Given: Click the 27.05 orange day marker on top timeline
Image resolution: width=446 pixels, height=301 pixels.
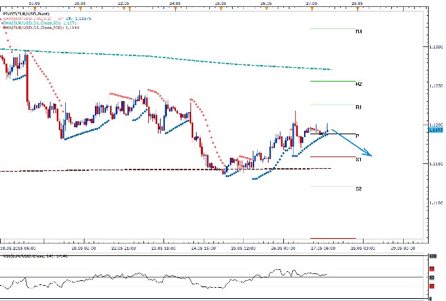Looking at the screenshot, I should point(312,8).
